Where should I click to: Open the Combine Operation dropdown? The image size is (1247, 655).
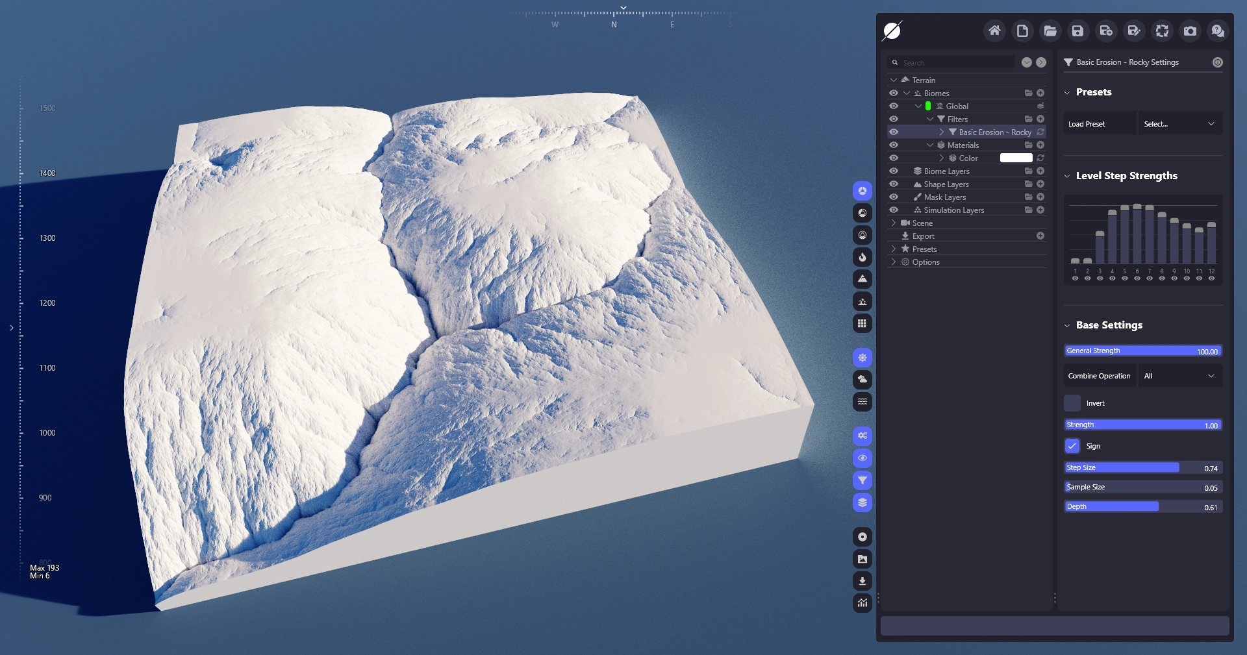coord(1179,376)
